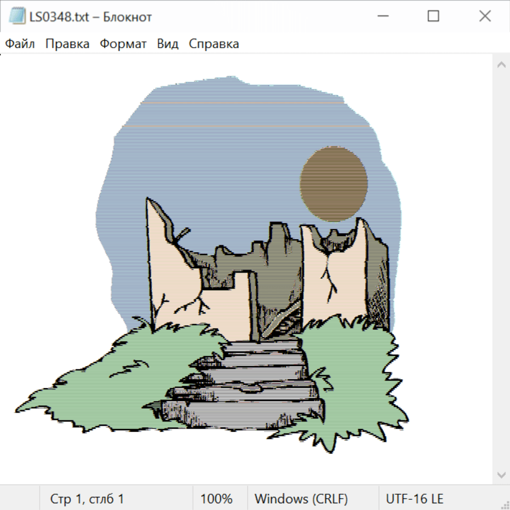Screen dimensions: 510x510
Task: Open the Правка menu
Action: tap(67, 44)
